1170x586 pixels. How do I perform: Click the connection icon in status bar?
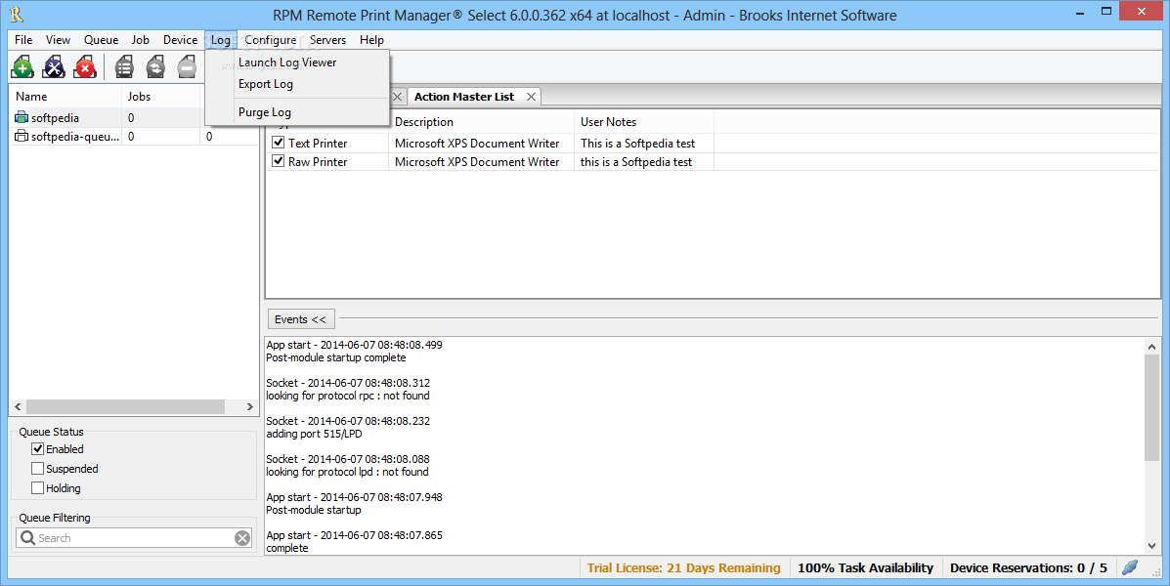[x=1130, y=567]
